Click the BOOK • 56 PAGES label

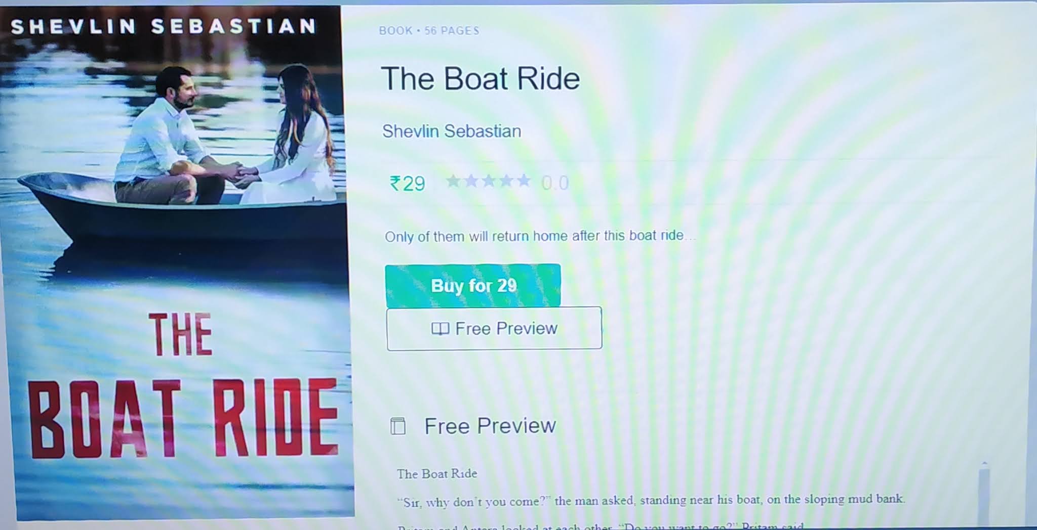(429, 30)
